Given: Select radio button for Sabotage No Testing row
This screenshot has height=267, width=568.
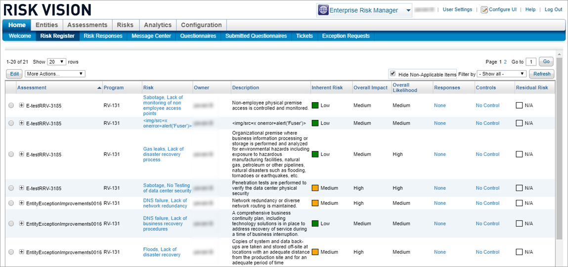Looking at the screenshot, I should 11,188.
